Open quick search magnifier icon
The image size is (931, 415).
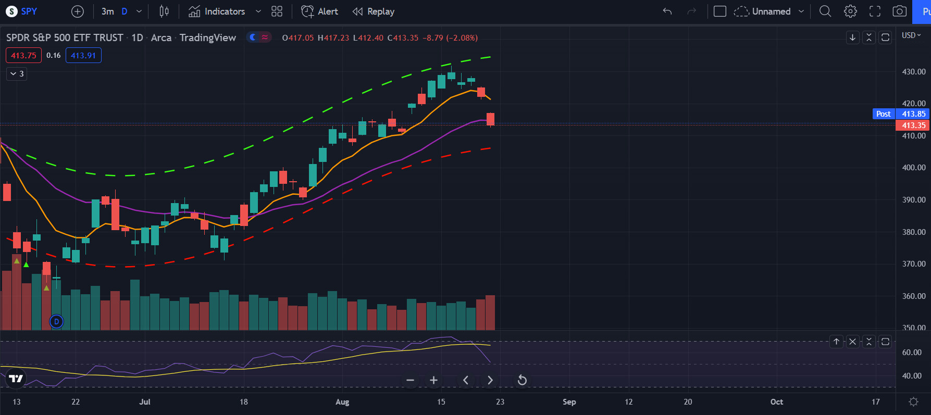click(825, 11)
